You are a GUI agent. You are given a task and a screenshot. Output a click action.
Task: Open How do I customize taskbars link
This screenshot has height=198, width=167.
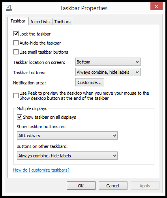point(41,170)
